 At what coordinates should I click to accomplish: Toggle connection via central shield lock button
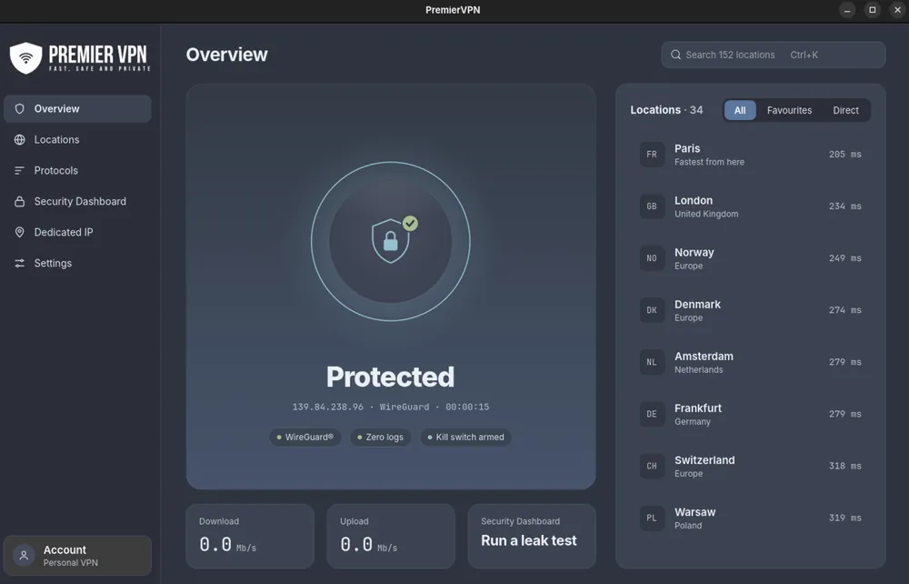(x=390, y=241)
